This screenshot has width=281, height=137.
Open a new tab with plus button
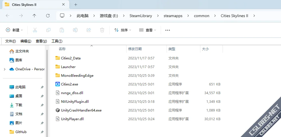point(76,4)
